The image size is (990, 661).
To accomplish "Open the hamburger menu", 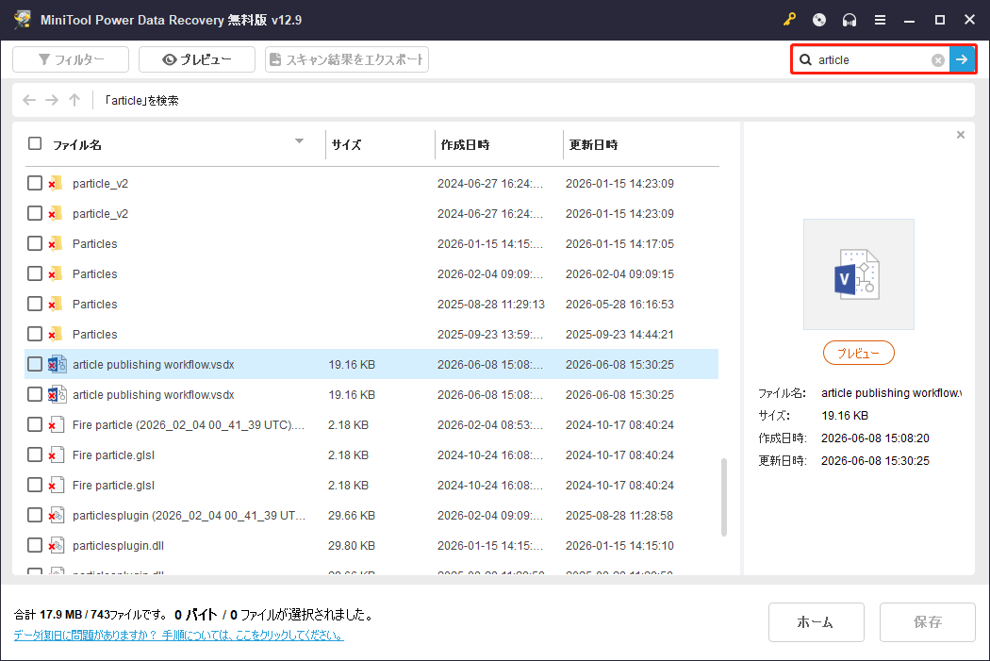I will pos(880,20).
